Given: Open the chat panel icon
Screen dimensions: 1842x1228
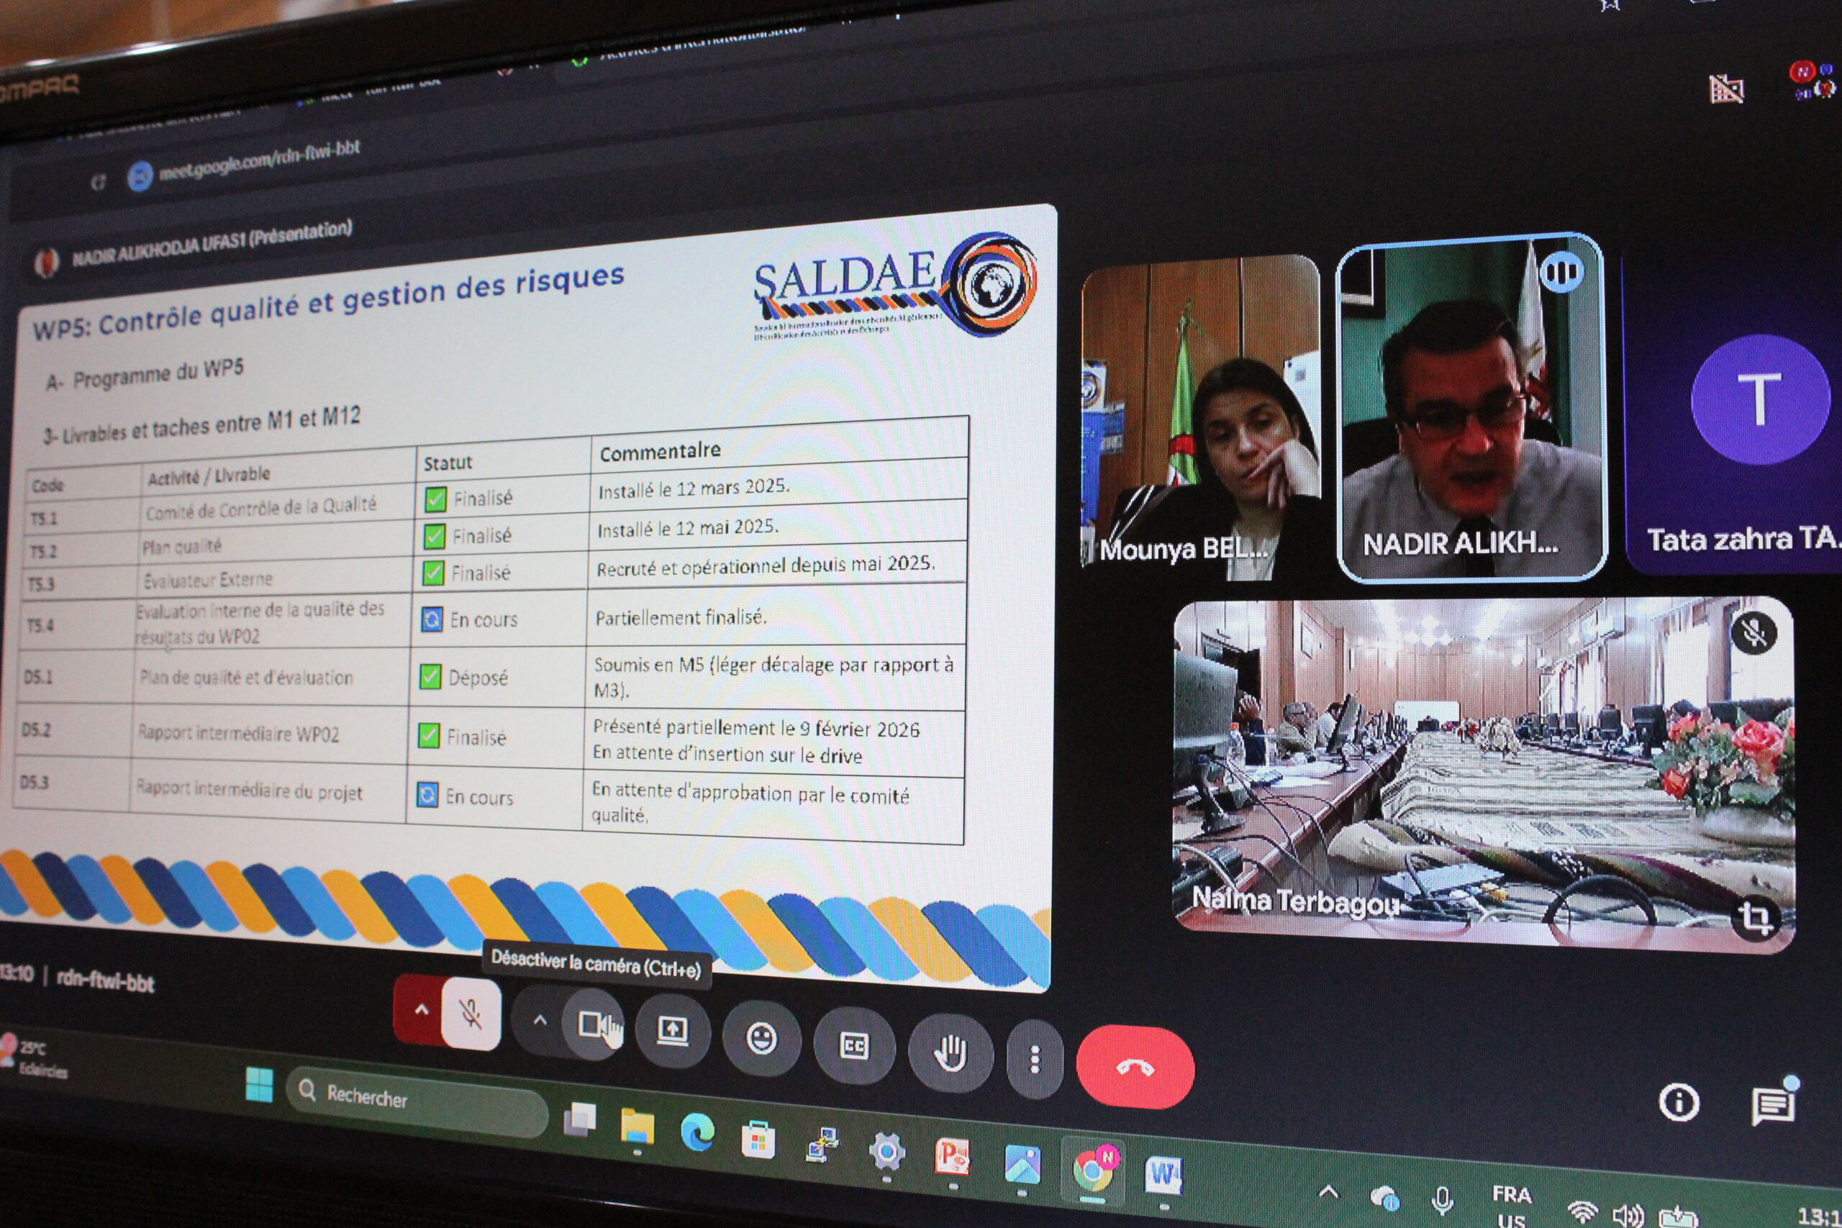Looking at the screenshot, I should 1774,1105.
